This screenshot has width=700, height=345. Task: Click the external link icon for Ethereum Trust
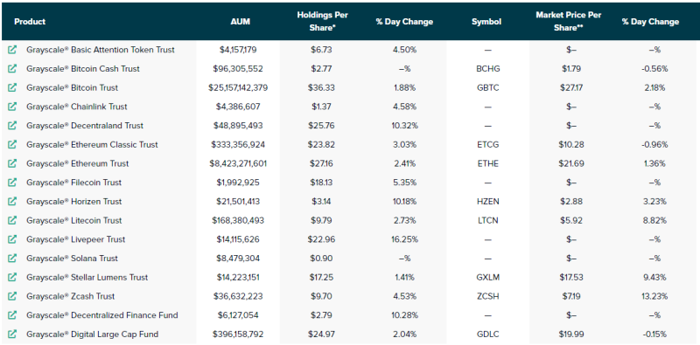pyautogui.click(x=12, y=163)
